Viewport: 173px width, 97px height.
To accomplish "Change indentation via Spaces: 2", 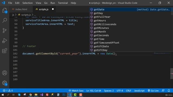I will 109,91.
